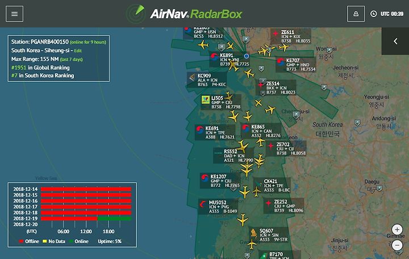Click the yellow No Data legend swatch
Image resolution: width=409 pixels, height=259 pixels.
(45, 241)
